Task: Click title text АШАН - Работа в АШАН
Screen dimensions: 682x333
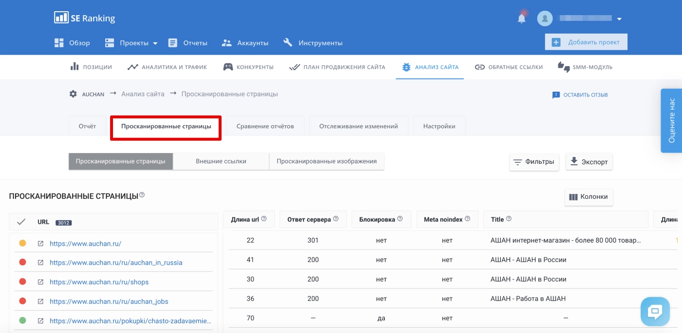Action: coord(528,298)
